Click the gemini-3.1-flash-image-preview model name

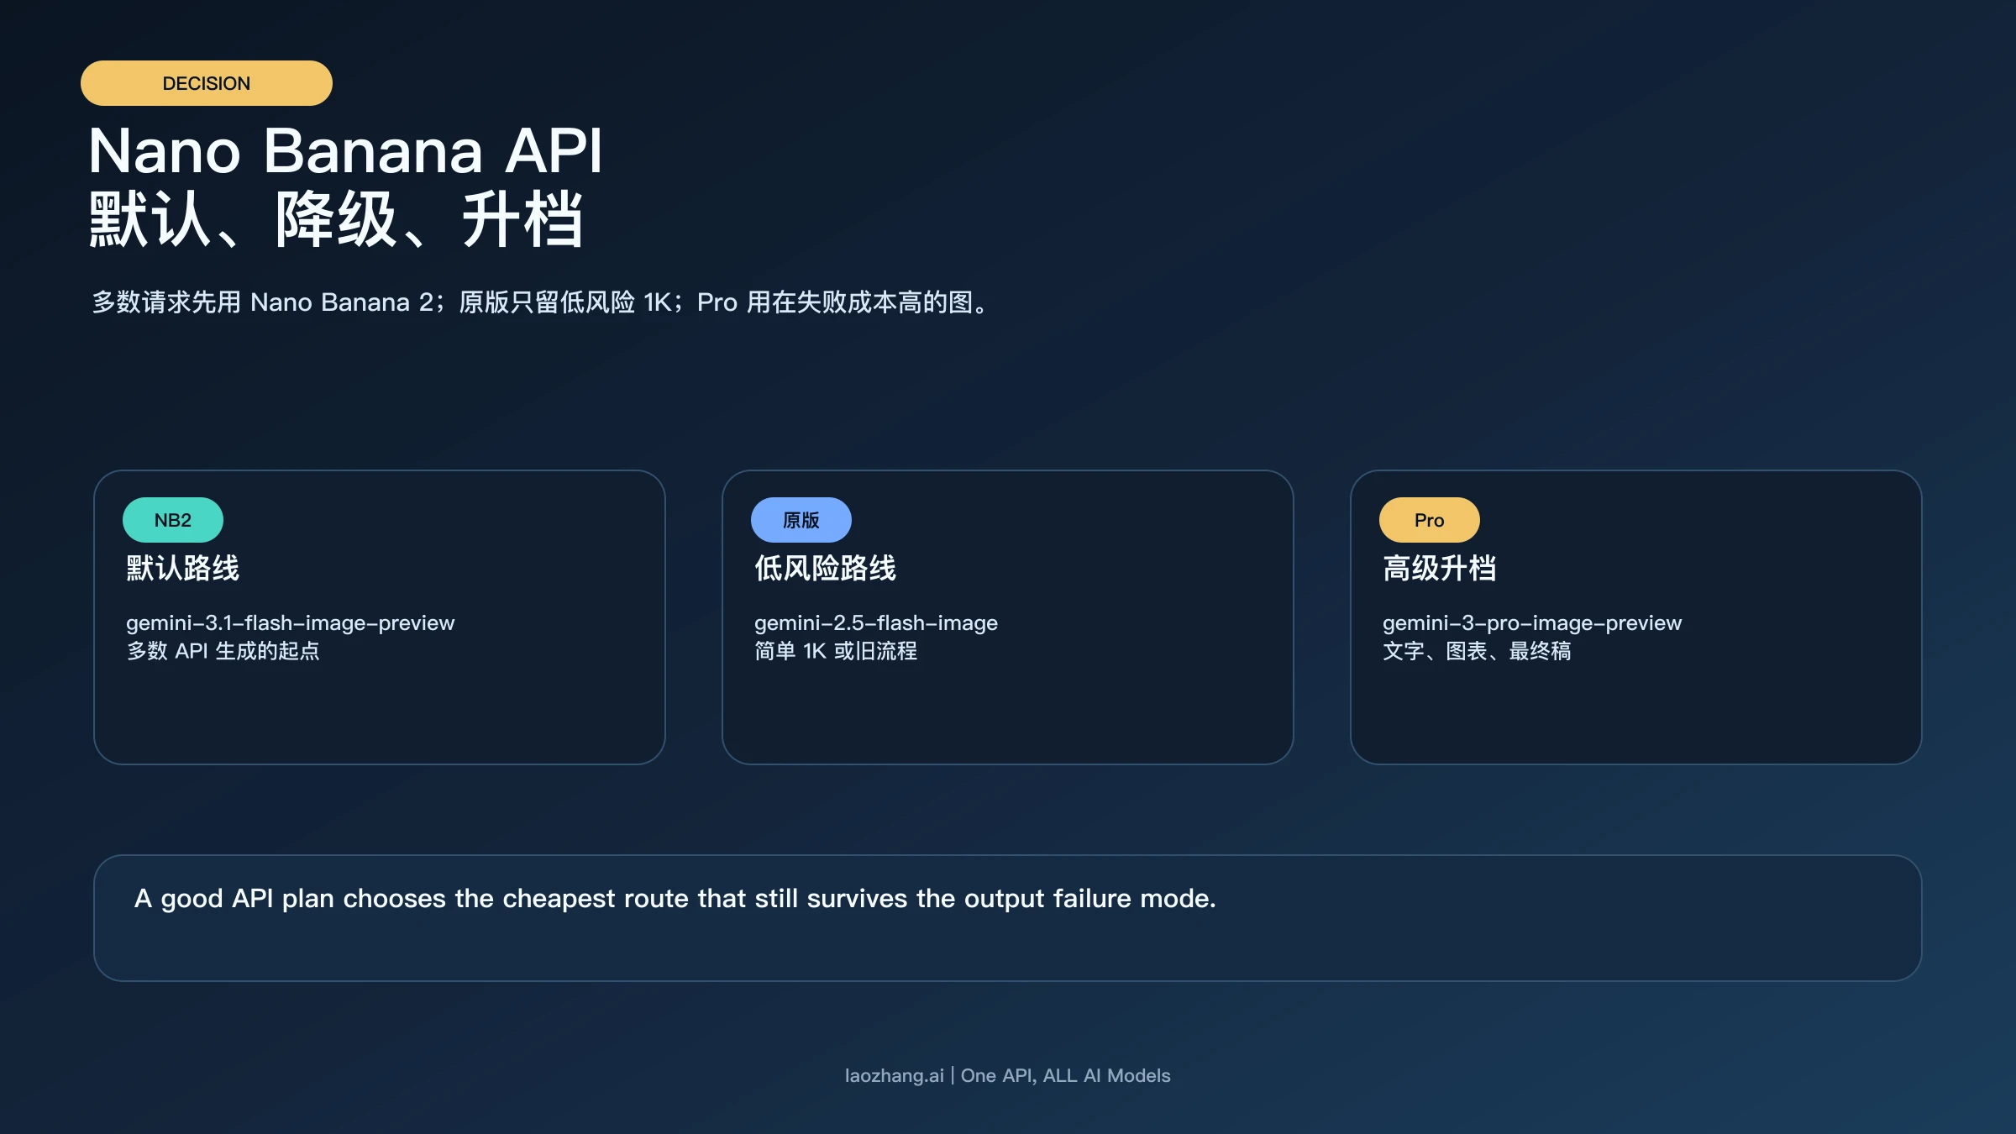click(x=290, y=623)
